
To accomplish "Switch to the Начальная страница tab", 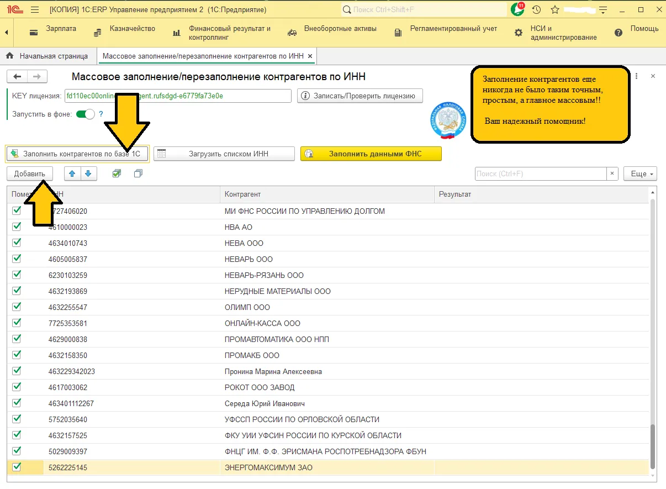I will [48, 56].
